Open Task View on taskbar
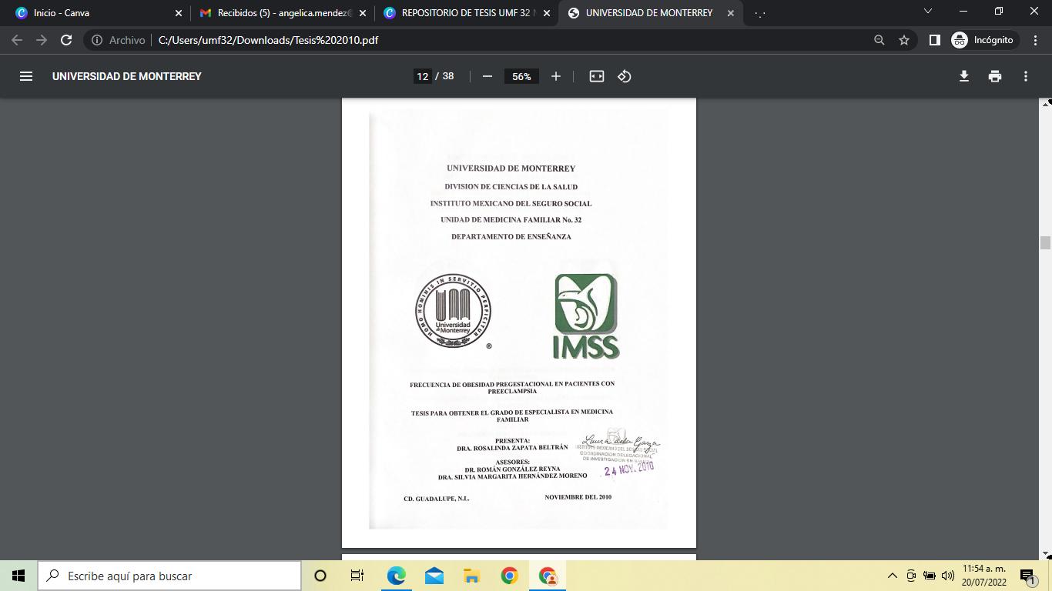 [357, 576]
